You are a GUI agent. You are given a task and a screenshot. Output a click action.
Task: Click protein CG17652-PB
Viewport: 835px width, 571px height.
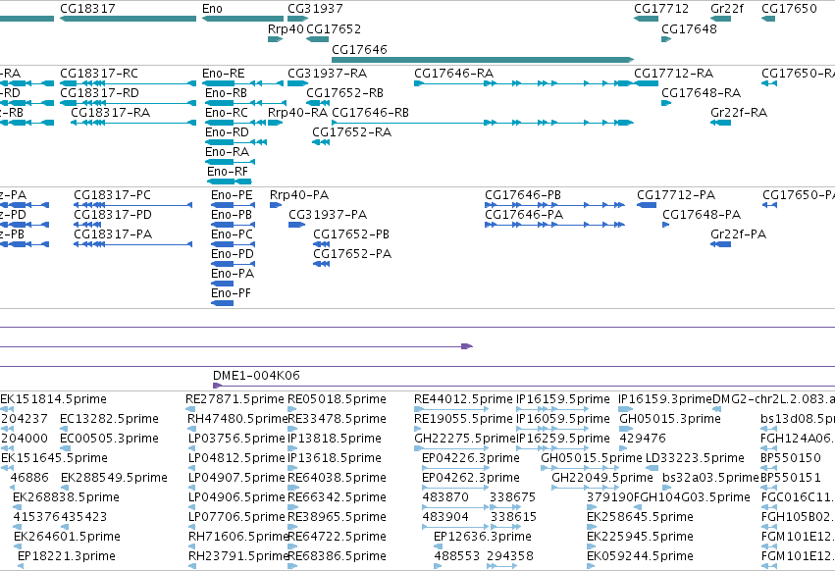[x=351, y=234]
